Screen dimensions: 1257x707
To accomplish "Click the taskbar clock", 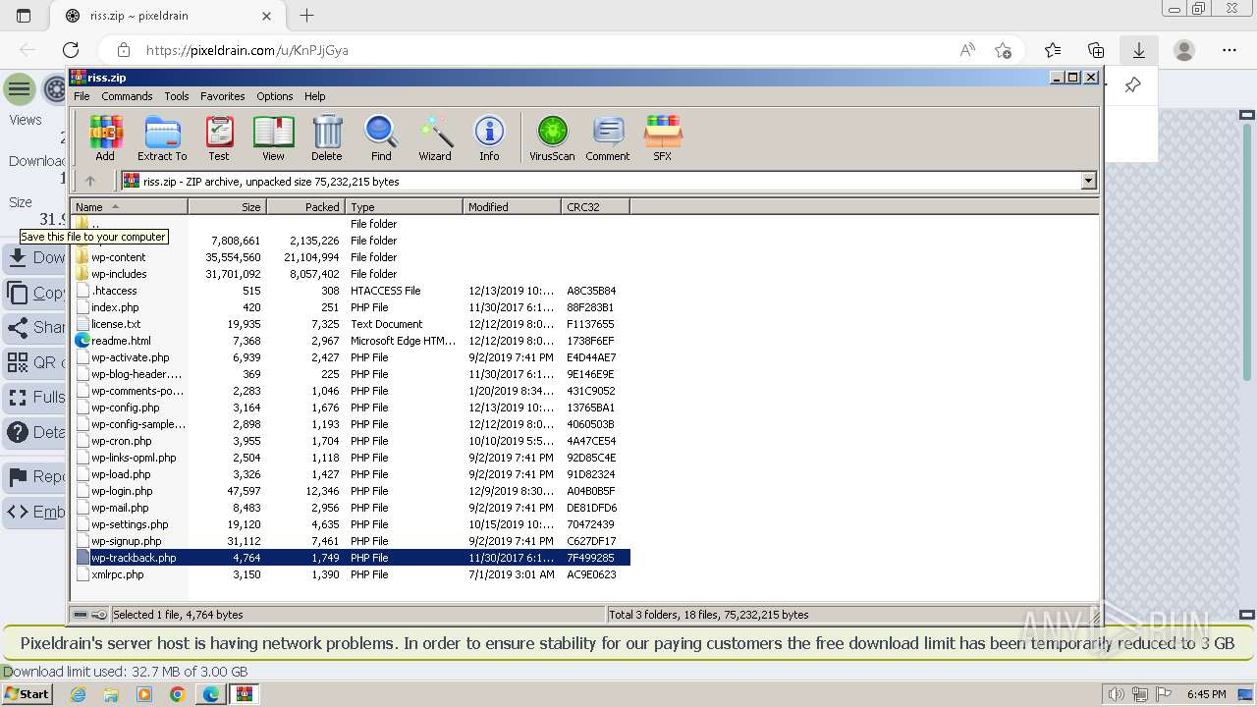I will click(1207, 694).
